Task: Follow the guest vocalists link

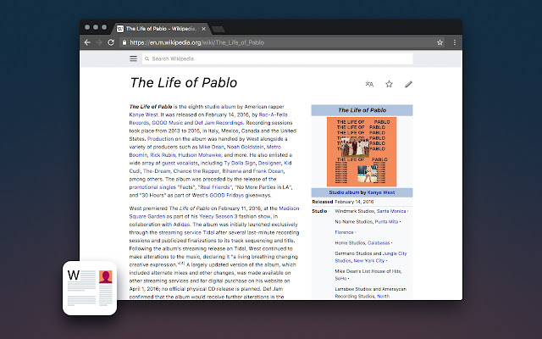Action: click(x=180, y=163)
